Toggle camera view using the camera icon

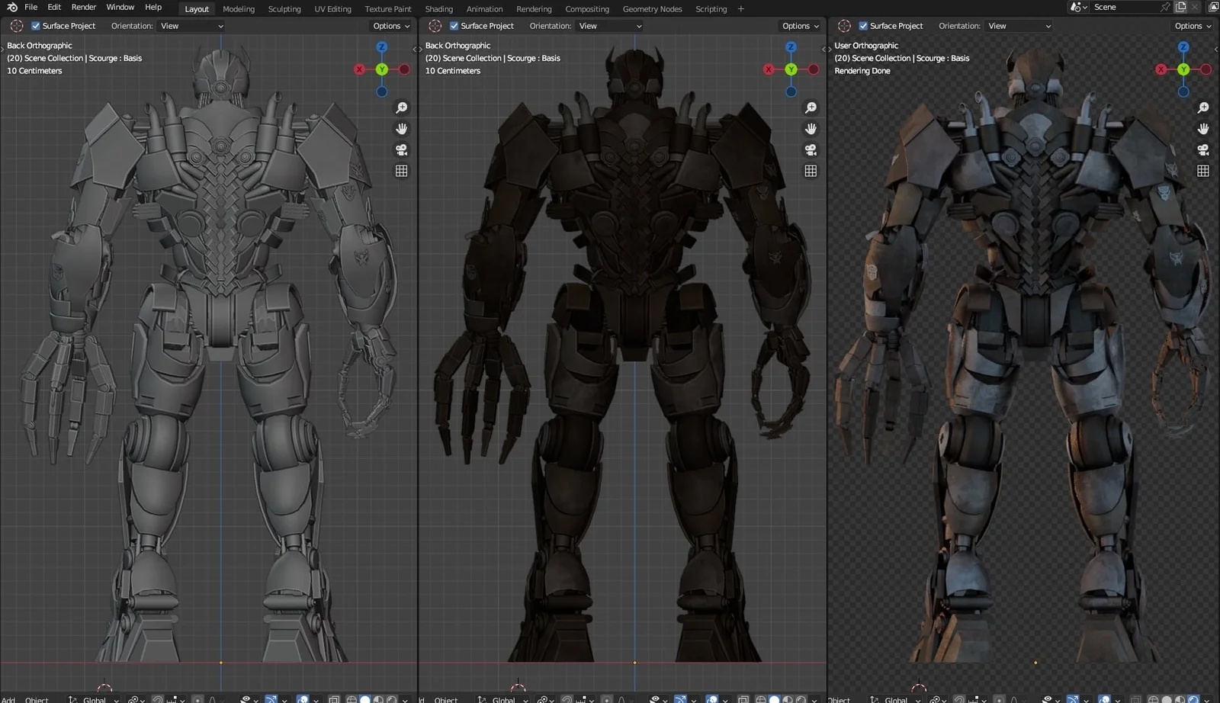pos(400,149)
